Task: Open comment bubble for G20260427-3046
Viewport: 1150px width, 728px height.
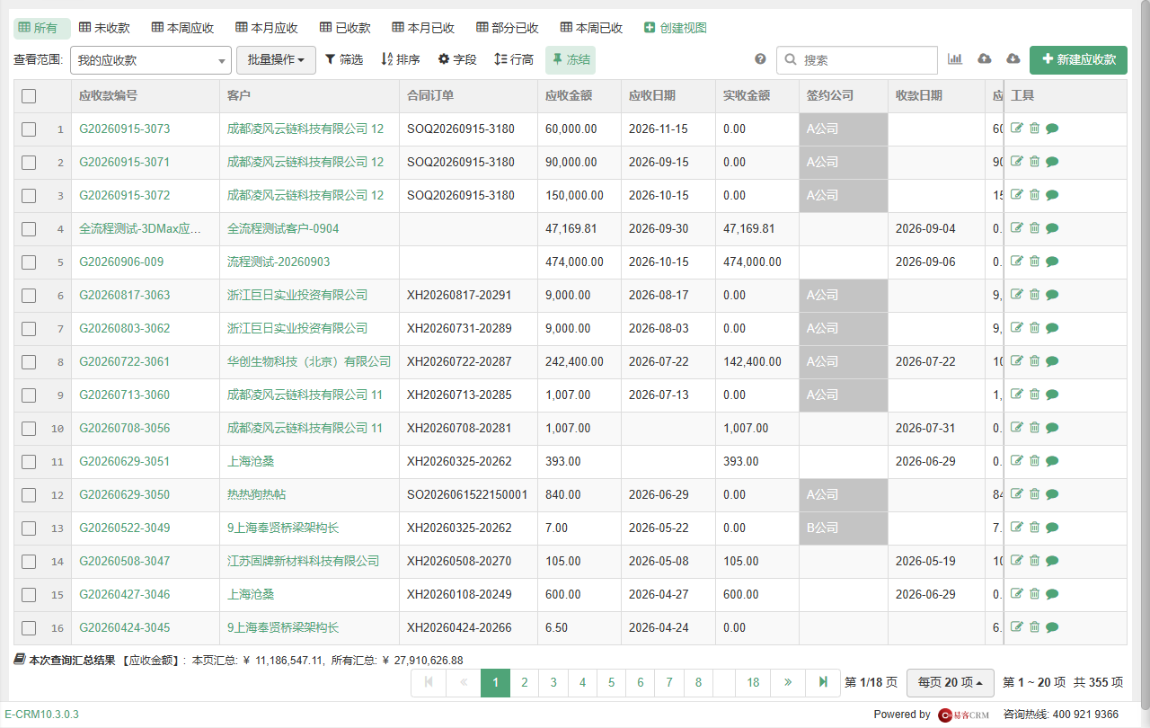Action: click(1052, 594)
